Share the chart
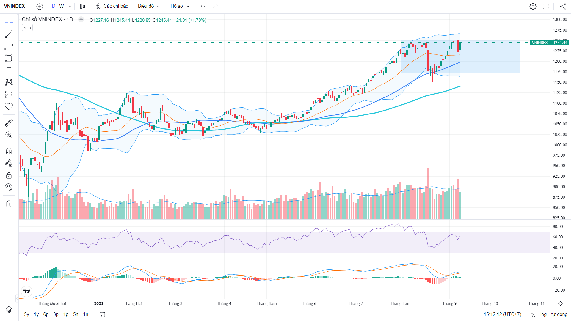 (563, 6)
